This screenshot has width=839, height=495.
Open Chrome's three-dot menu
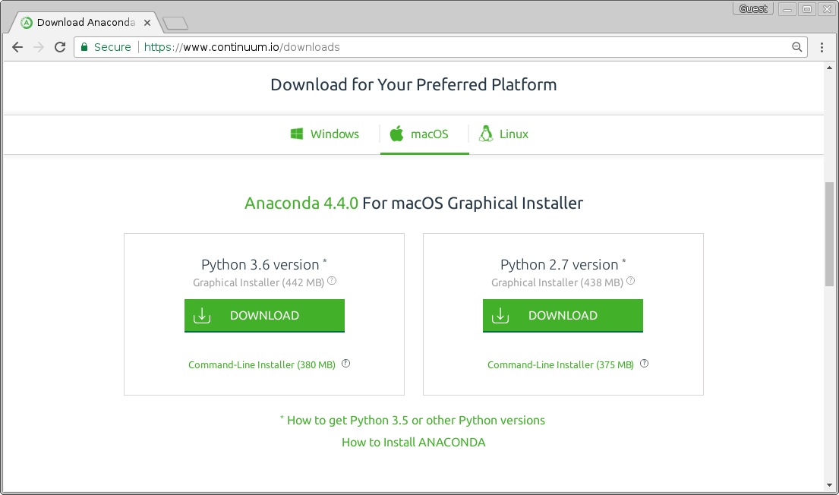pos(822,46)
